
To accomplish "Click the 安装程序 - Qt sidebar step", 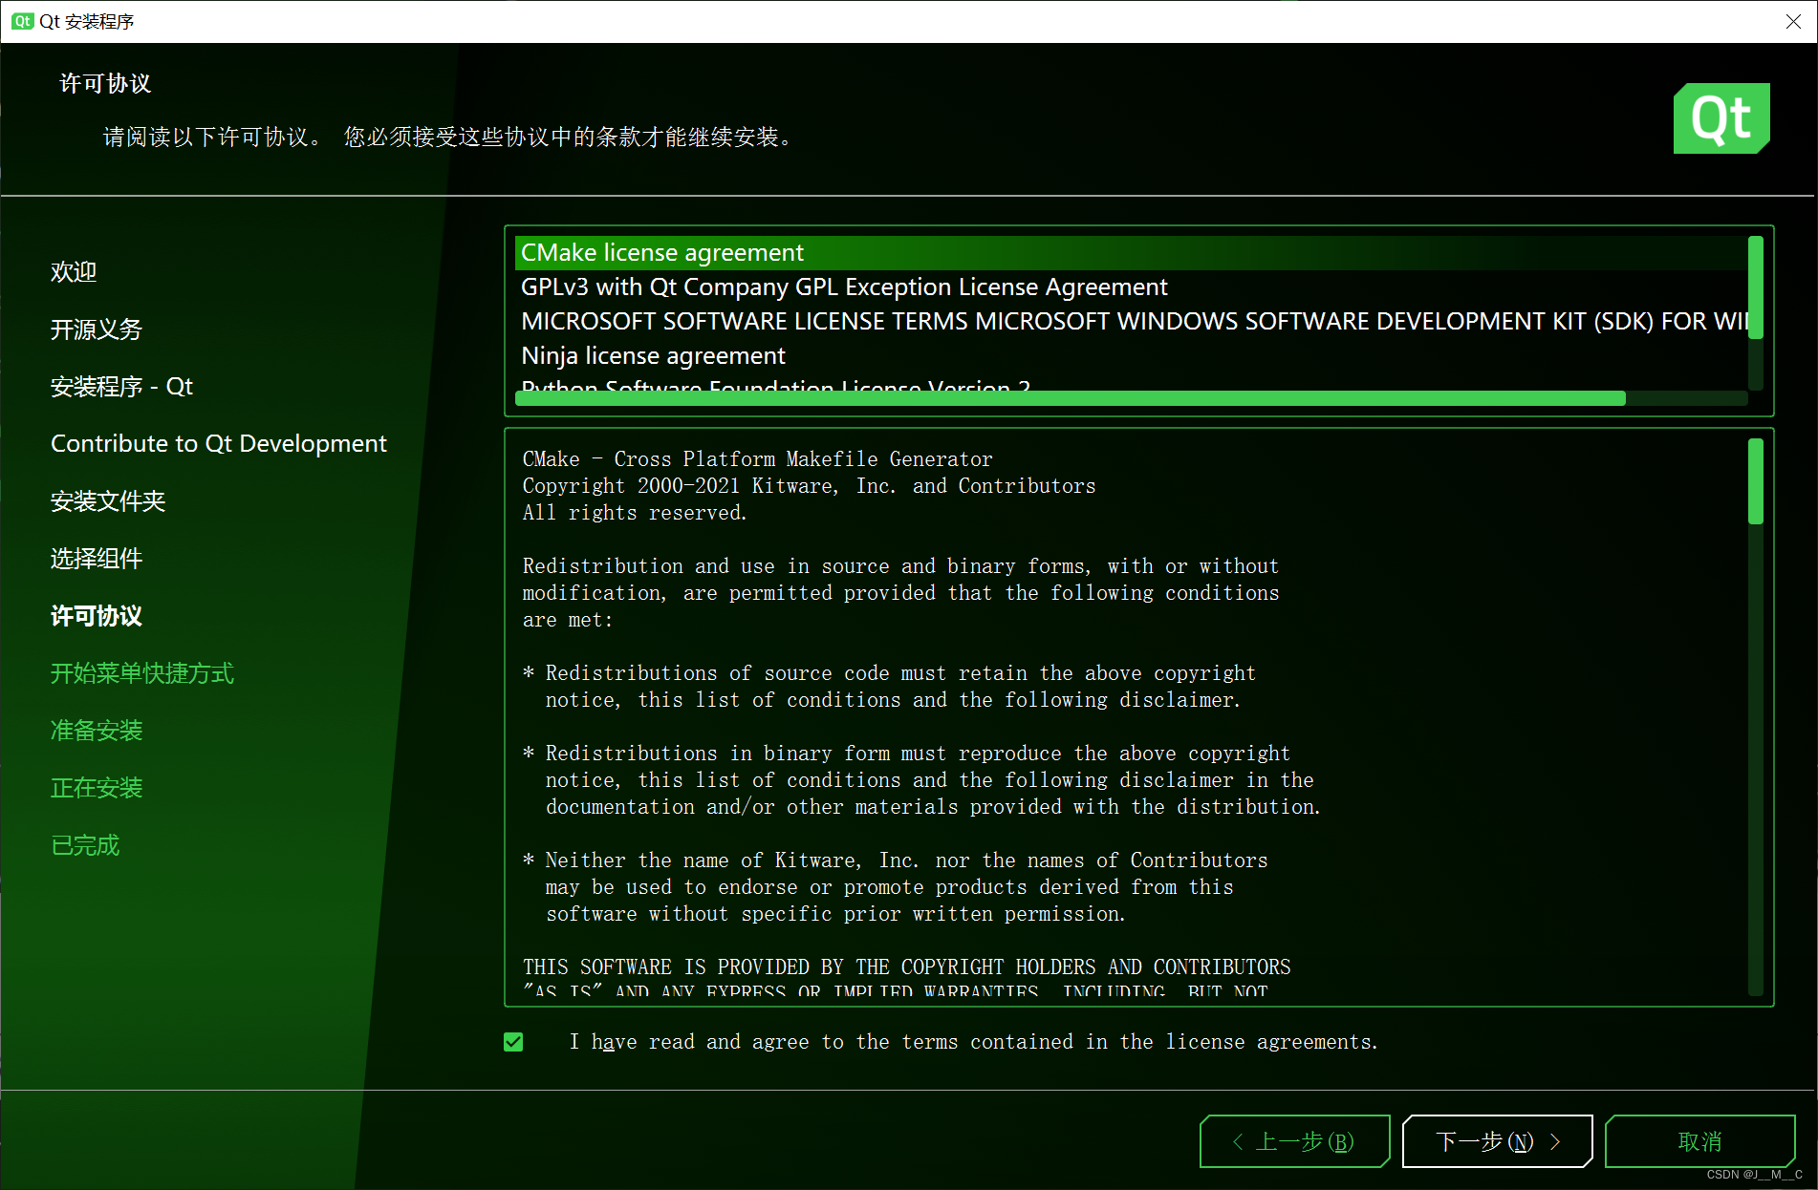I will (x=121, y=387).
